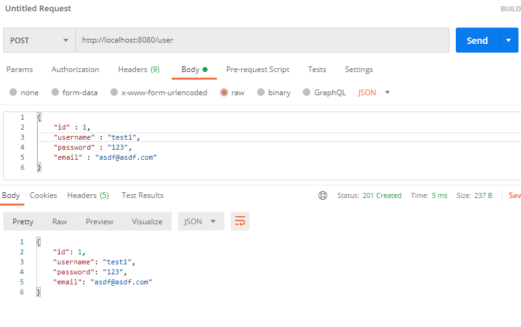Click response line "password": "123"
Viewport: 521px width, 327px height.
tap(90, 272)
